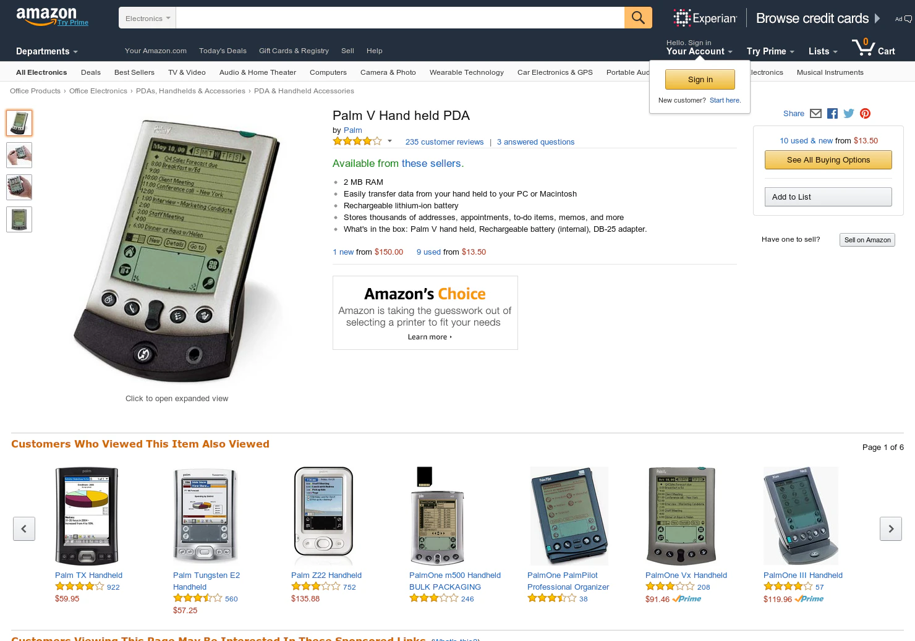The height and width of the screenshot is (641, 915).
Task: Share on Facebook icon
Action: click(x=832, y=113)
